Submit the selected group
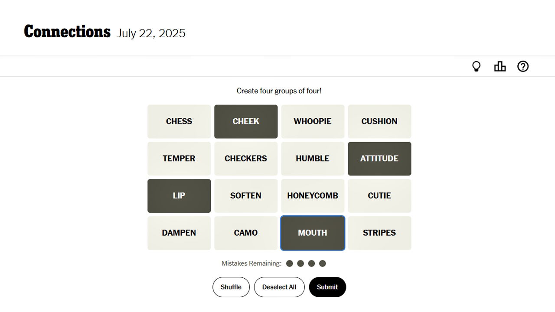Screen dimensions: 555x312 click(327, 287)
